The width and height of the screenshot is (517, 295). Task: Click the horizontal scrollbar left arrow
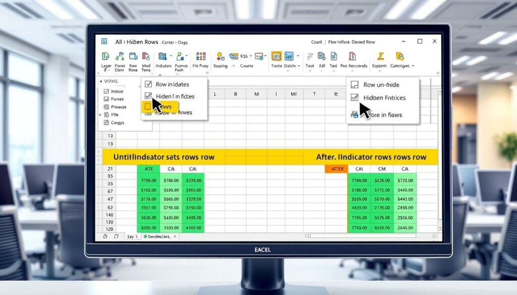point(306,235)
